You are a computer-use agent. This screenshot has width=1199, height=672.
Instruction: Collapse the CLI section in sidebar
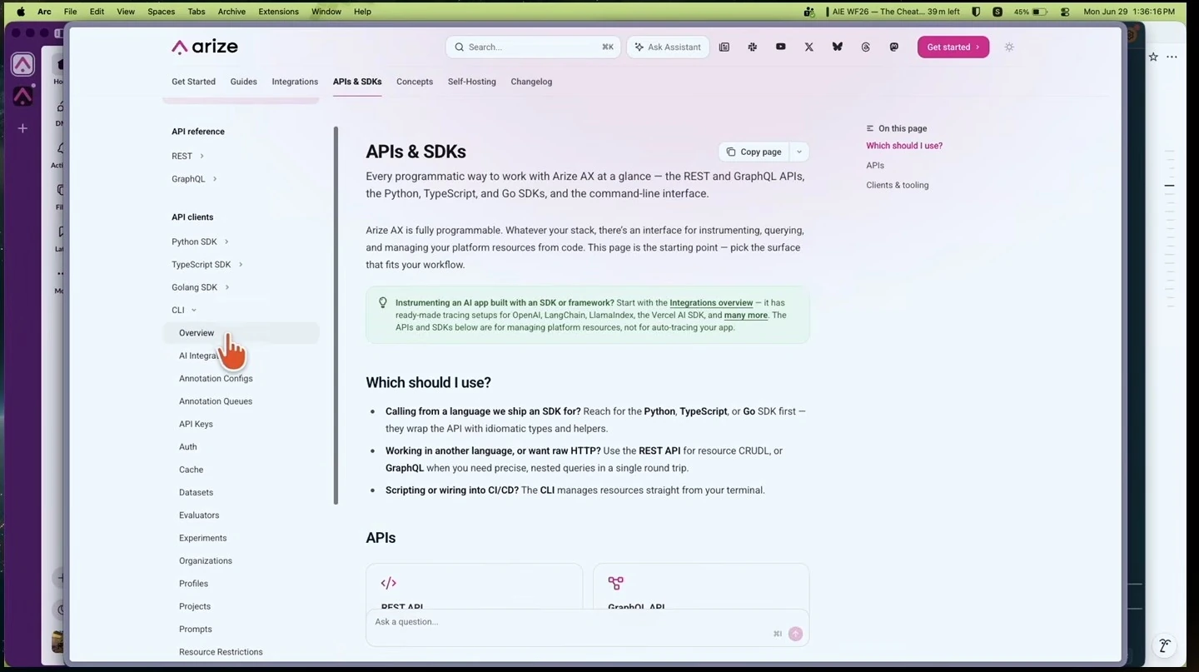pos(194,311)
